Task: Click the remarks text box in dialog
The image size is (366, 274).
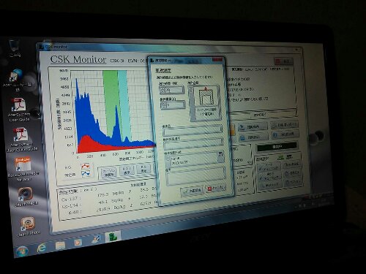Action: click(195, 178)
